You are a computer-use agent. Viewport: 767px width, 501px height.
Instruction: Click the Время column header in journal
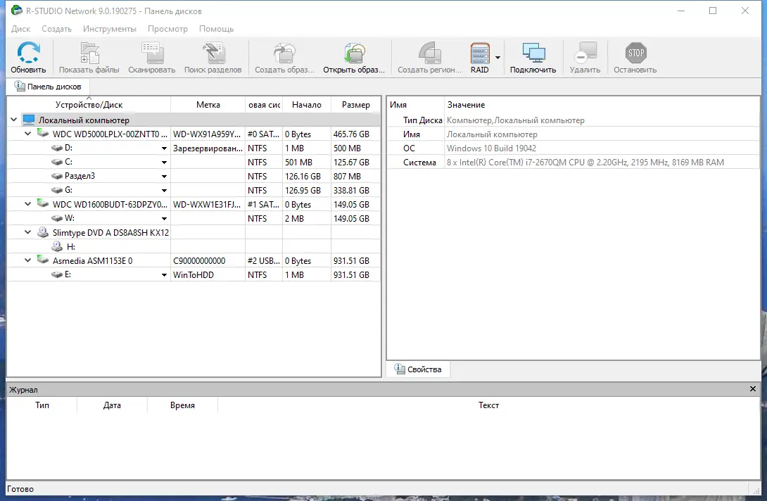point(182,405)
